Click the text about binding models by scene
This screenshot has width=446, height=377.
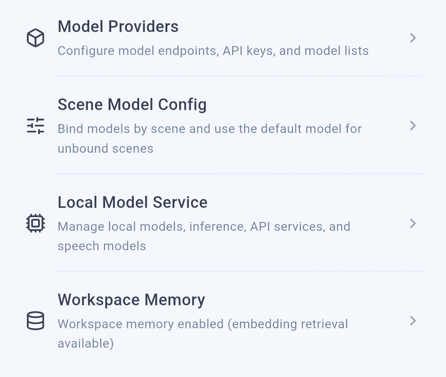pos(209,128)
